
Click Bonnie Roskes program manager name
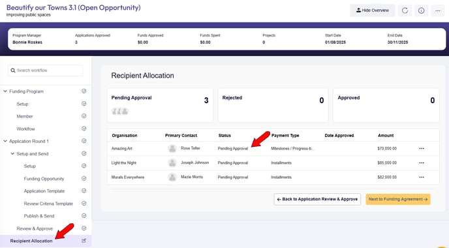(x=27, y=42)
